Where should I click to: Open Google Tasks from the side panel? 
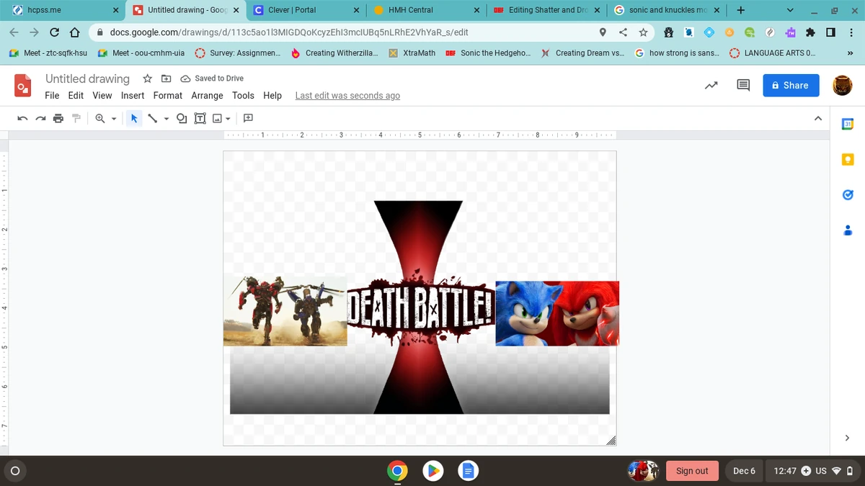tap(848, 194)
